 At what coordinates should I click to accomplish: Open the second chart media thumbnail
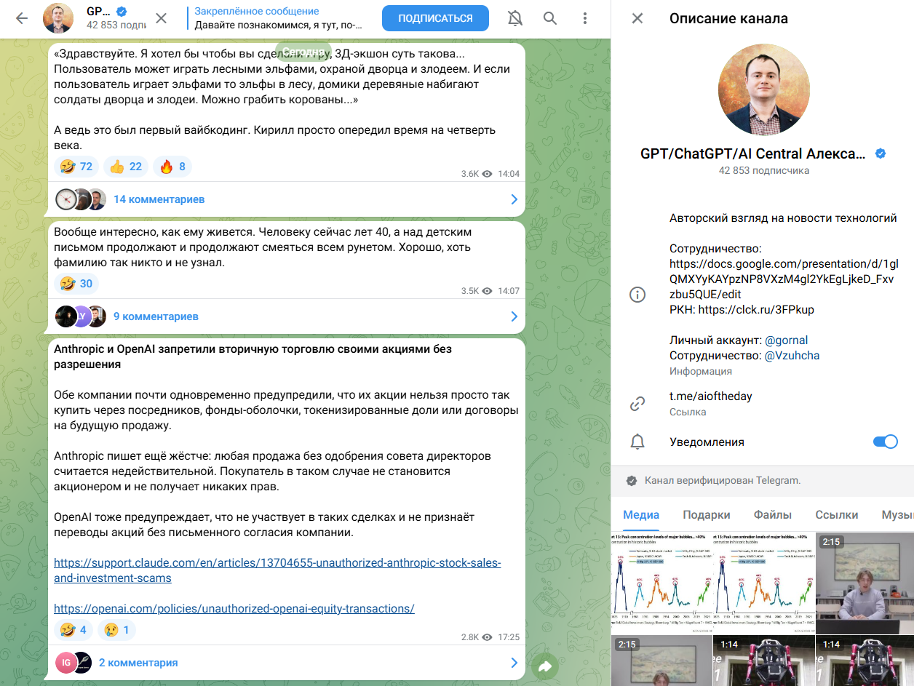[764, 583]
